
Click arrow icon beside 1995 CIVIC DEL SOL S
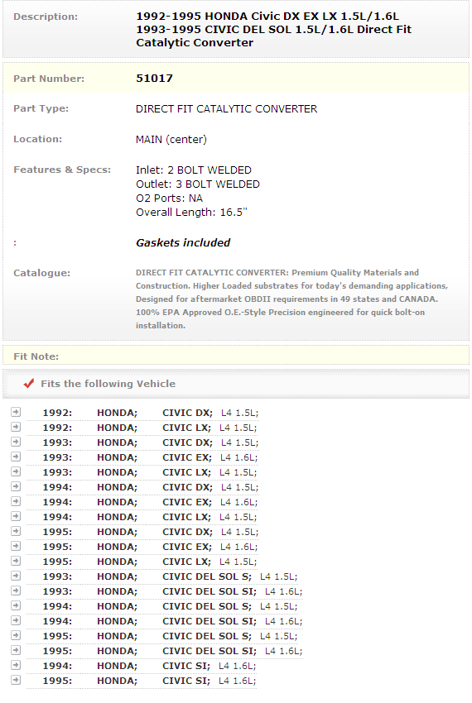click(x=16, y=635)
